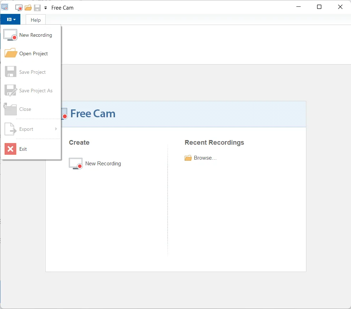Screen dimensions: 351x309
Task: Select New Recording from the application menu
Action: coord(35,35)
